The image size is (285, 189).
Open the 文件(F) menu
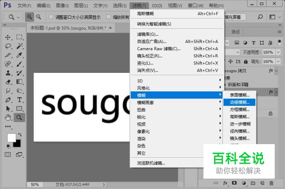[24, 6]
